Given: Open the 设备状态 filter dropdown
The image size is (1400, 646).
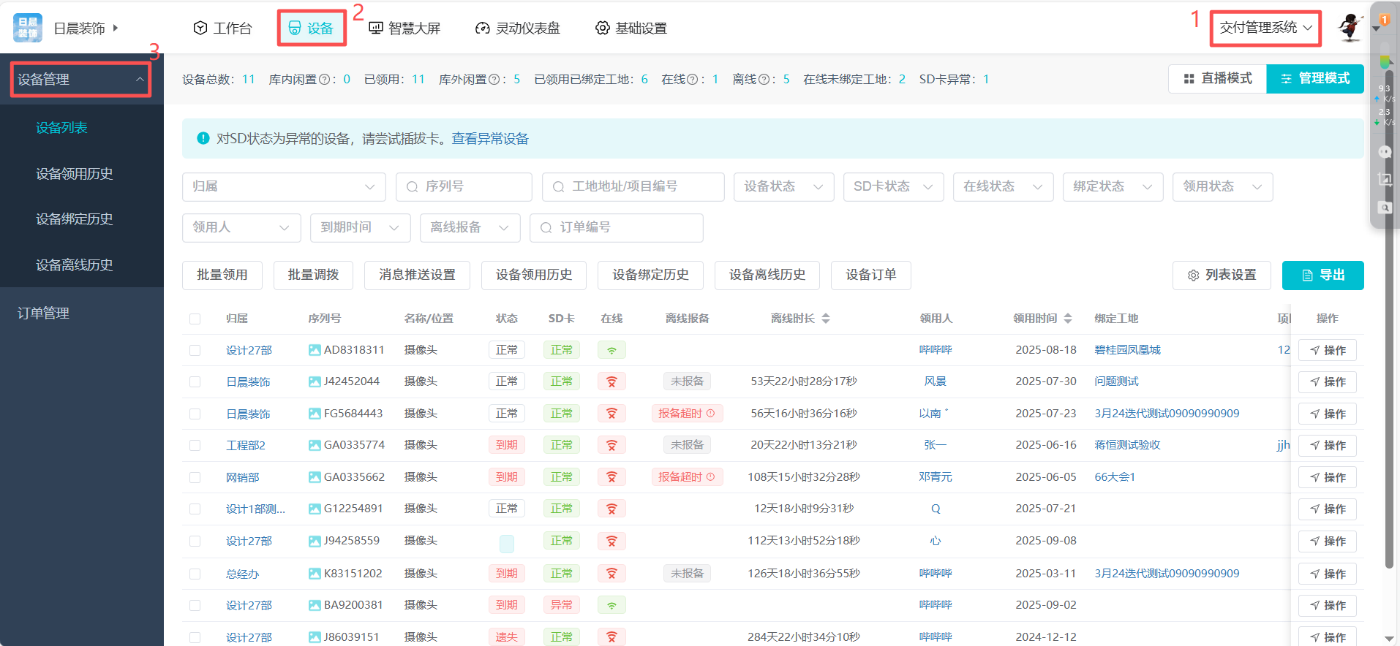Looking at the screenshot, I should click(x=783, y=187).
